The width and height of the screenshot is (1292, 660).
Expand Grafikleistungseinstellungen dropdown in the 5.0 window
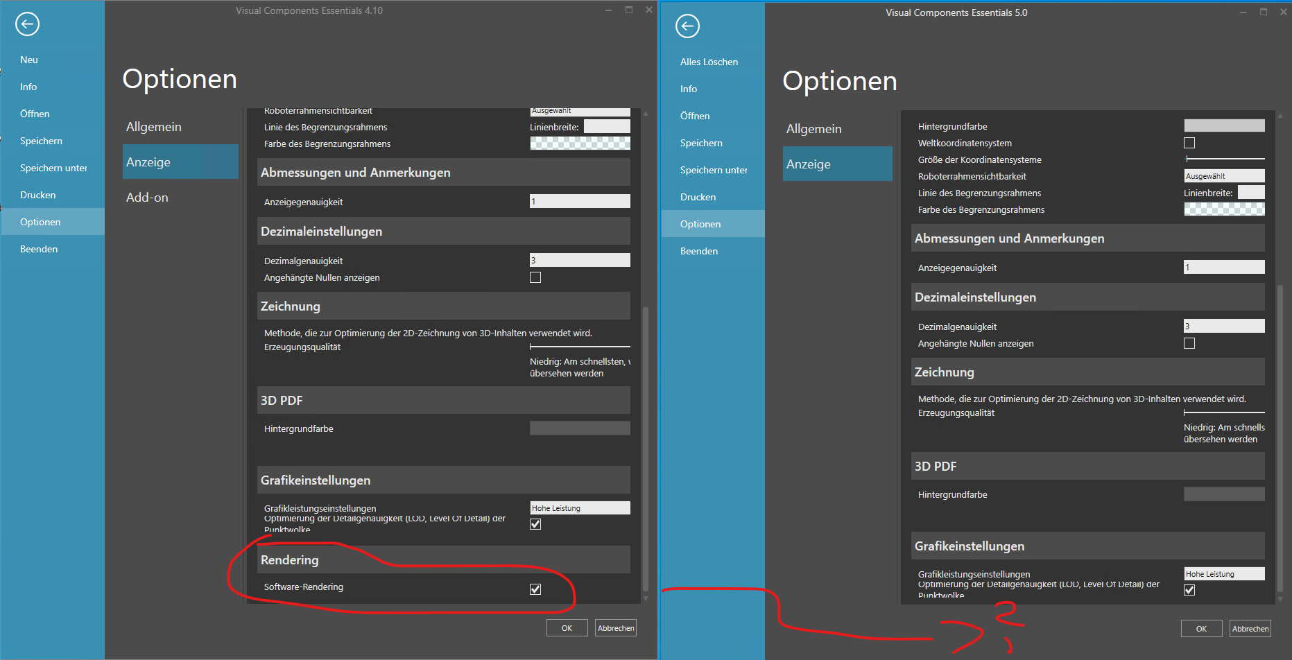1224,574
